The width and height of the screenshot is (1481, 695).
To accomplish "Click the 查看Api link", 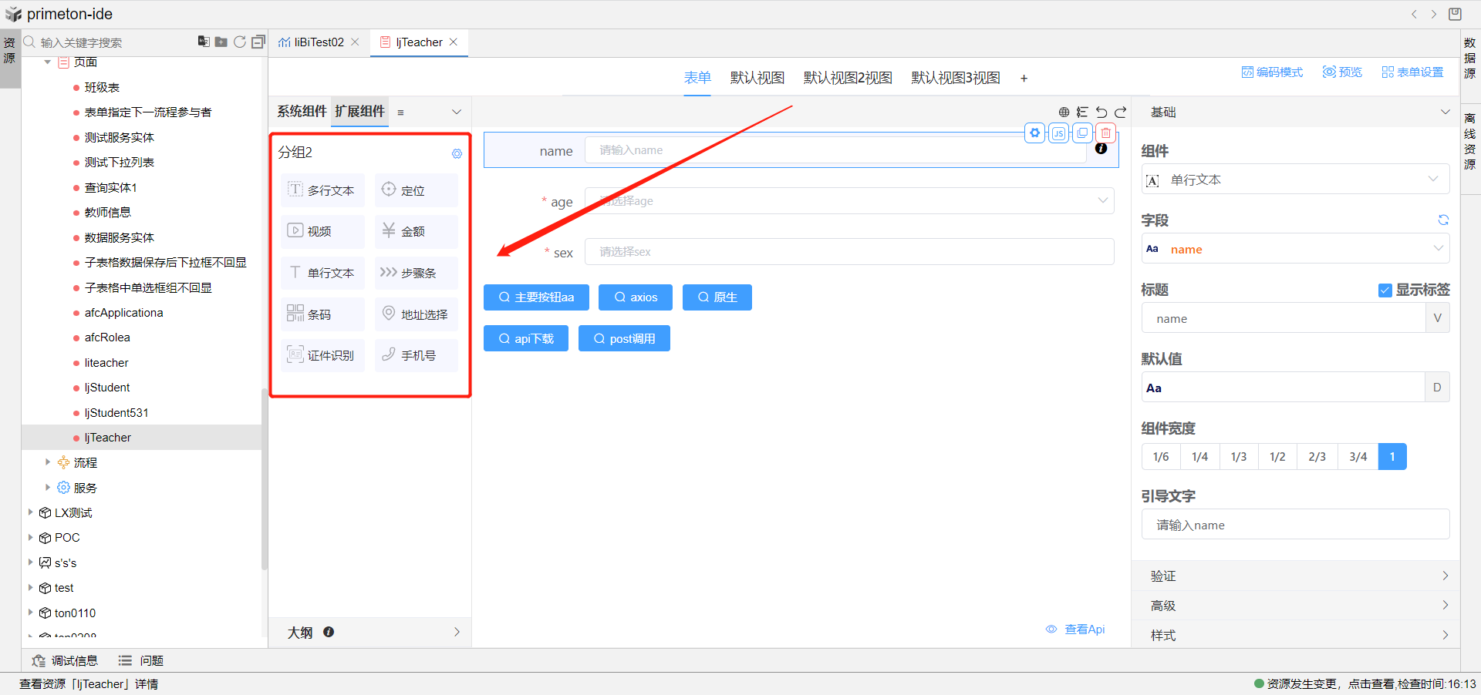I will click(x=1076, y=630).
